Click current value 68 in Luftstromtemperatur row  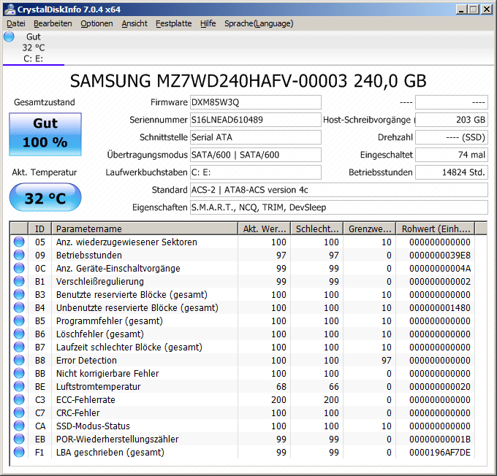pyautogui.click(x=281, y=387)
